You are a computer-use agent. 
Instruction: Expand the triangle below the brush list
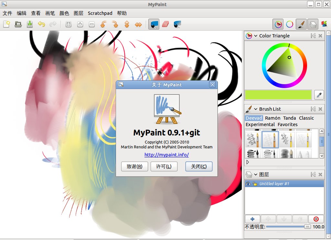[248, 162]
